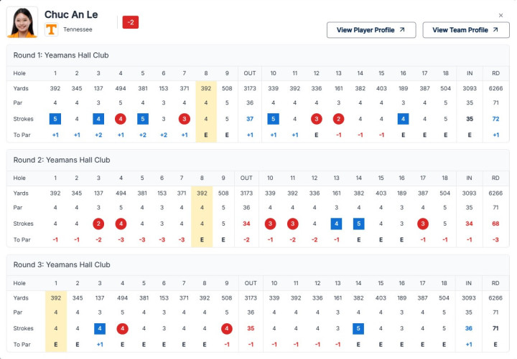This screenshot has width=517, height=359.
Task: Select the Round 3: Yeamans Hall Club header
Action: [62, 264]
